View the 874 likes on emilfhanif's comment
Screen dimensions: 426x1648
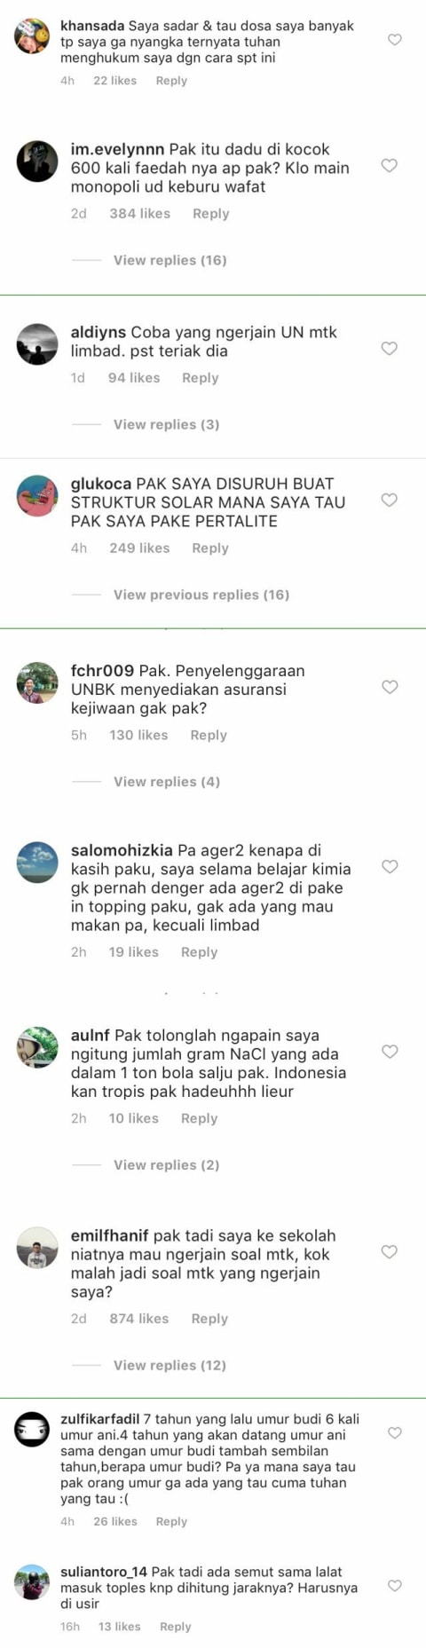(138, 1319)
